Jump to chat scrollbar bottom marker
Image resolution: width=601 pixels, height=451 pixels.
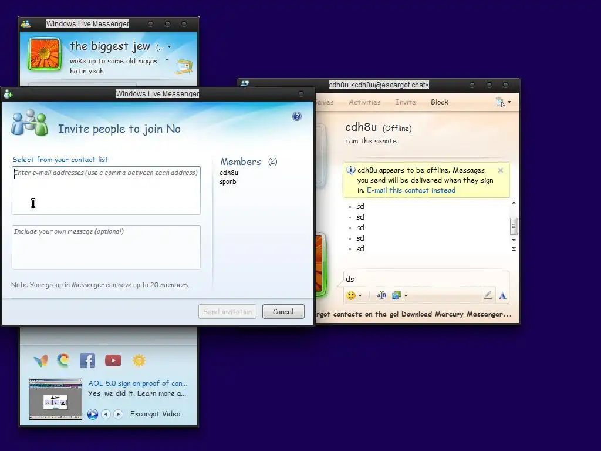(514, 249)
